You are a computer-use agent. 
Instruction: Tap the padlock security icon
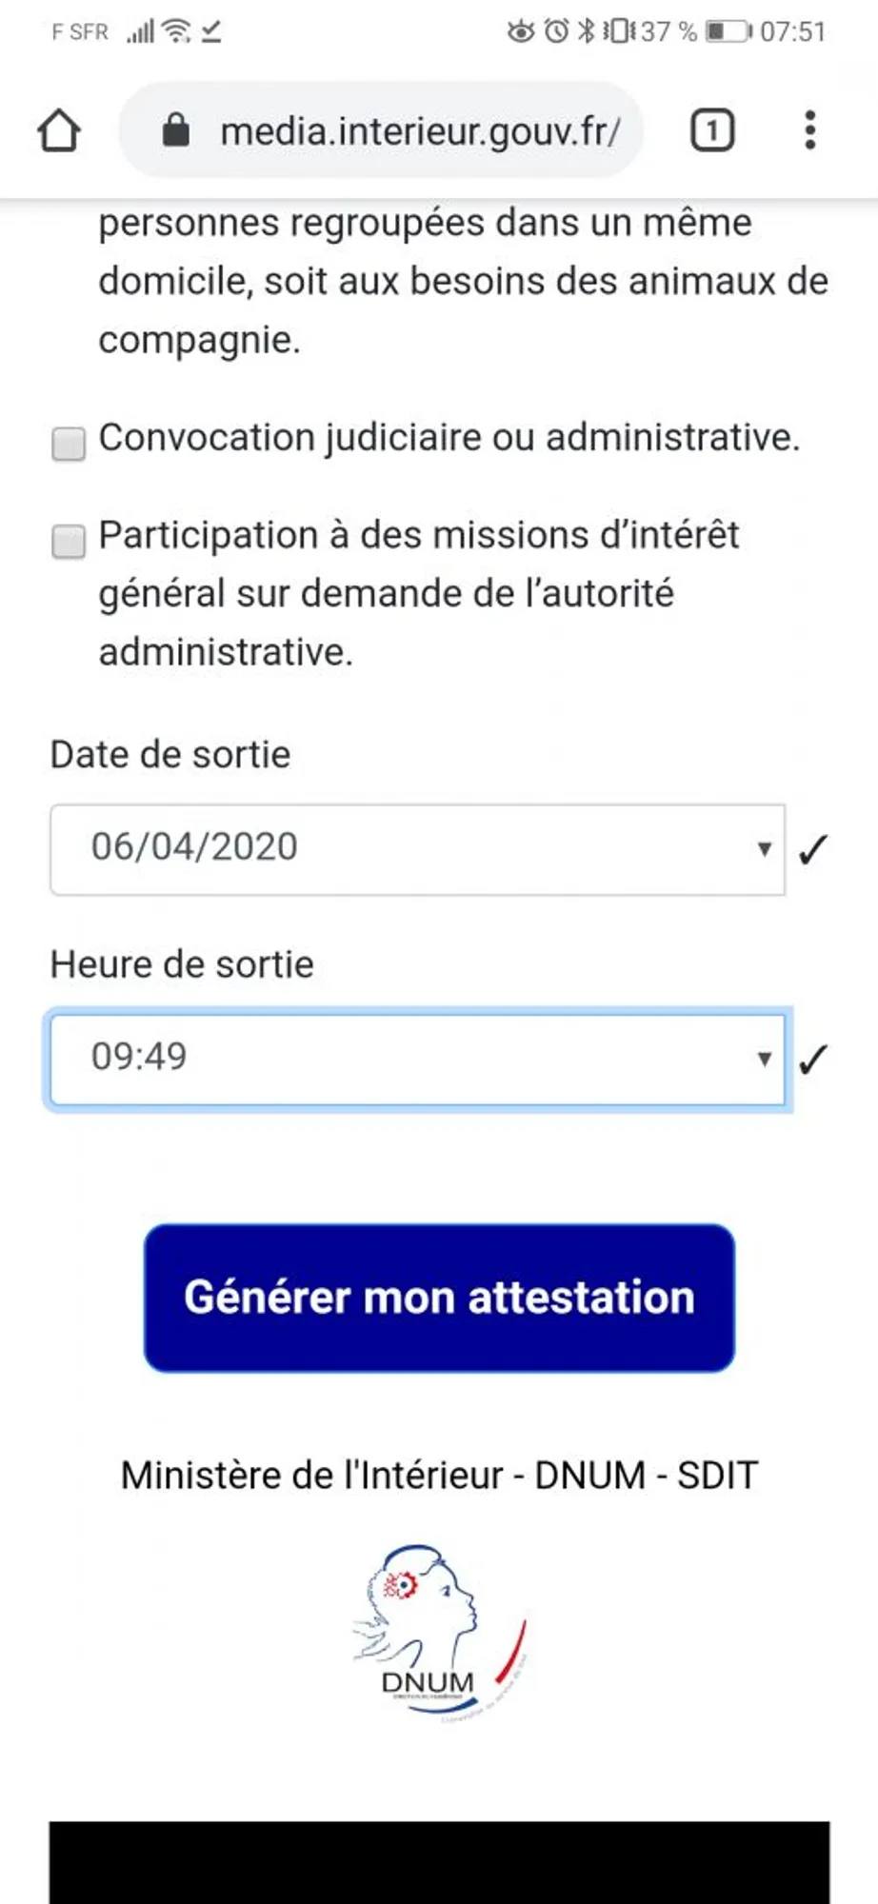[x=175, y=129]
